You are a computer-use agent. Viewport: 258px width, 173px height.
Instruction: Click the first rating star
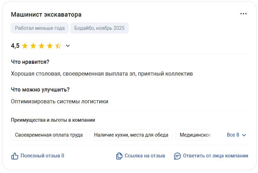pyautogui.click(x=25, y=46)
